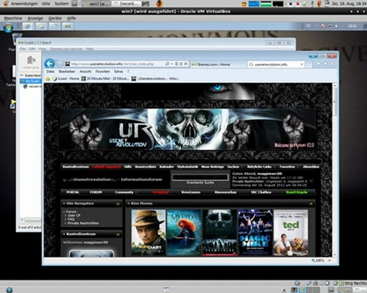The height and width of the screenshot is (293, 367).
Task: Open the [record... window in top panel
Action: [127, 4]
